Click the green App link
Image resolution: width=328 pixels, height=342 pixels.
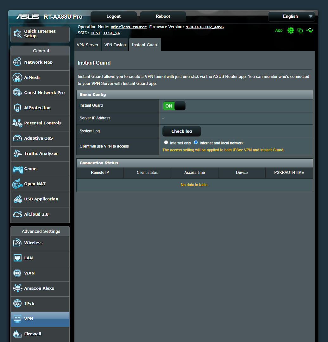click(x=279, y=30)
